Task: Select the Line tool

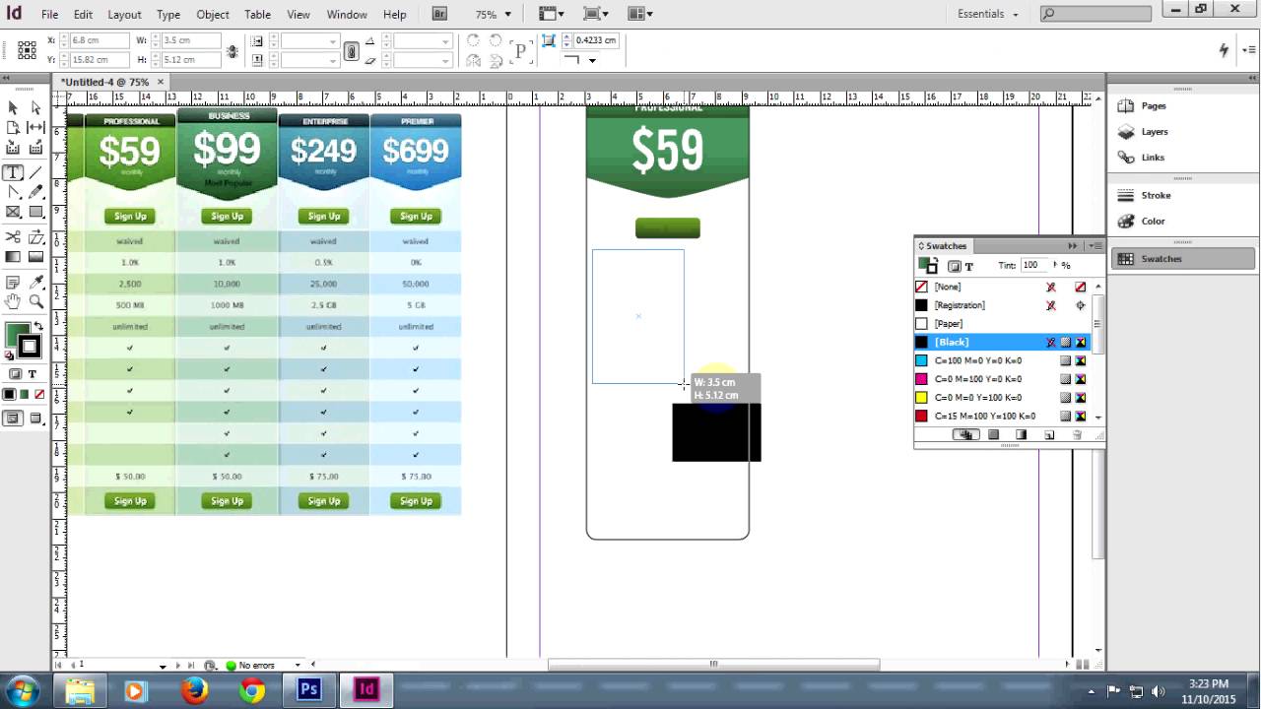Action: (35, 172)
